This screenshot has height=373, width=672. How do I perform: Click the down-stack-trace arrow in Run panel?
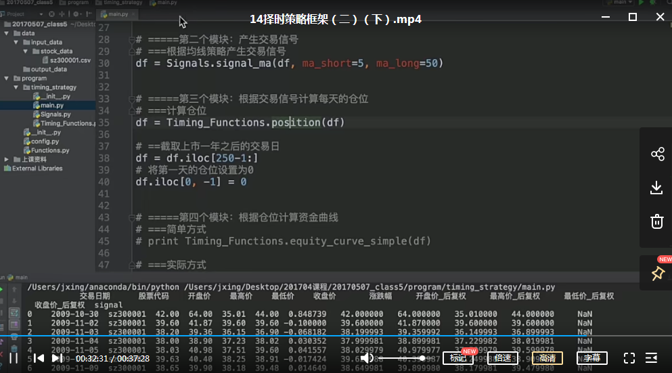(x=14, y=301)
